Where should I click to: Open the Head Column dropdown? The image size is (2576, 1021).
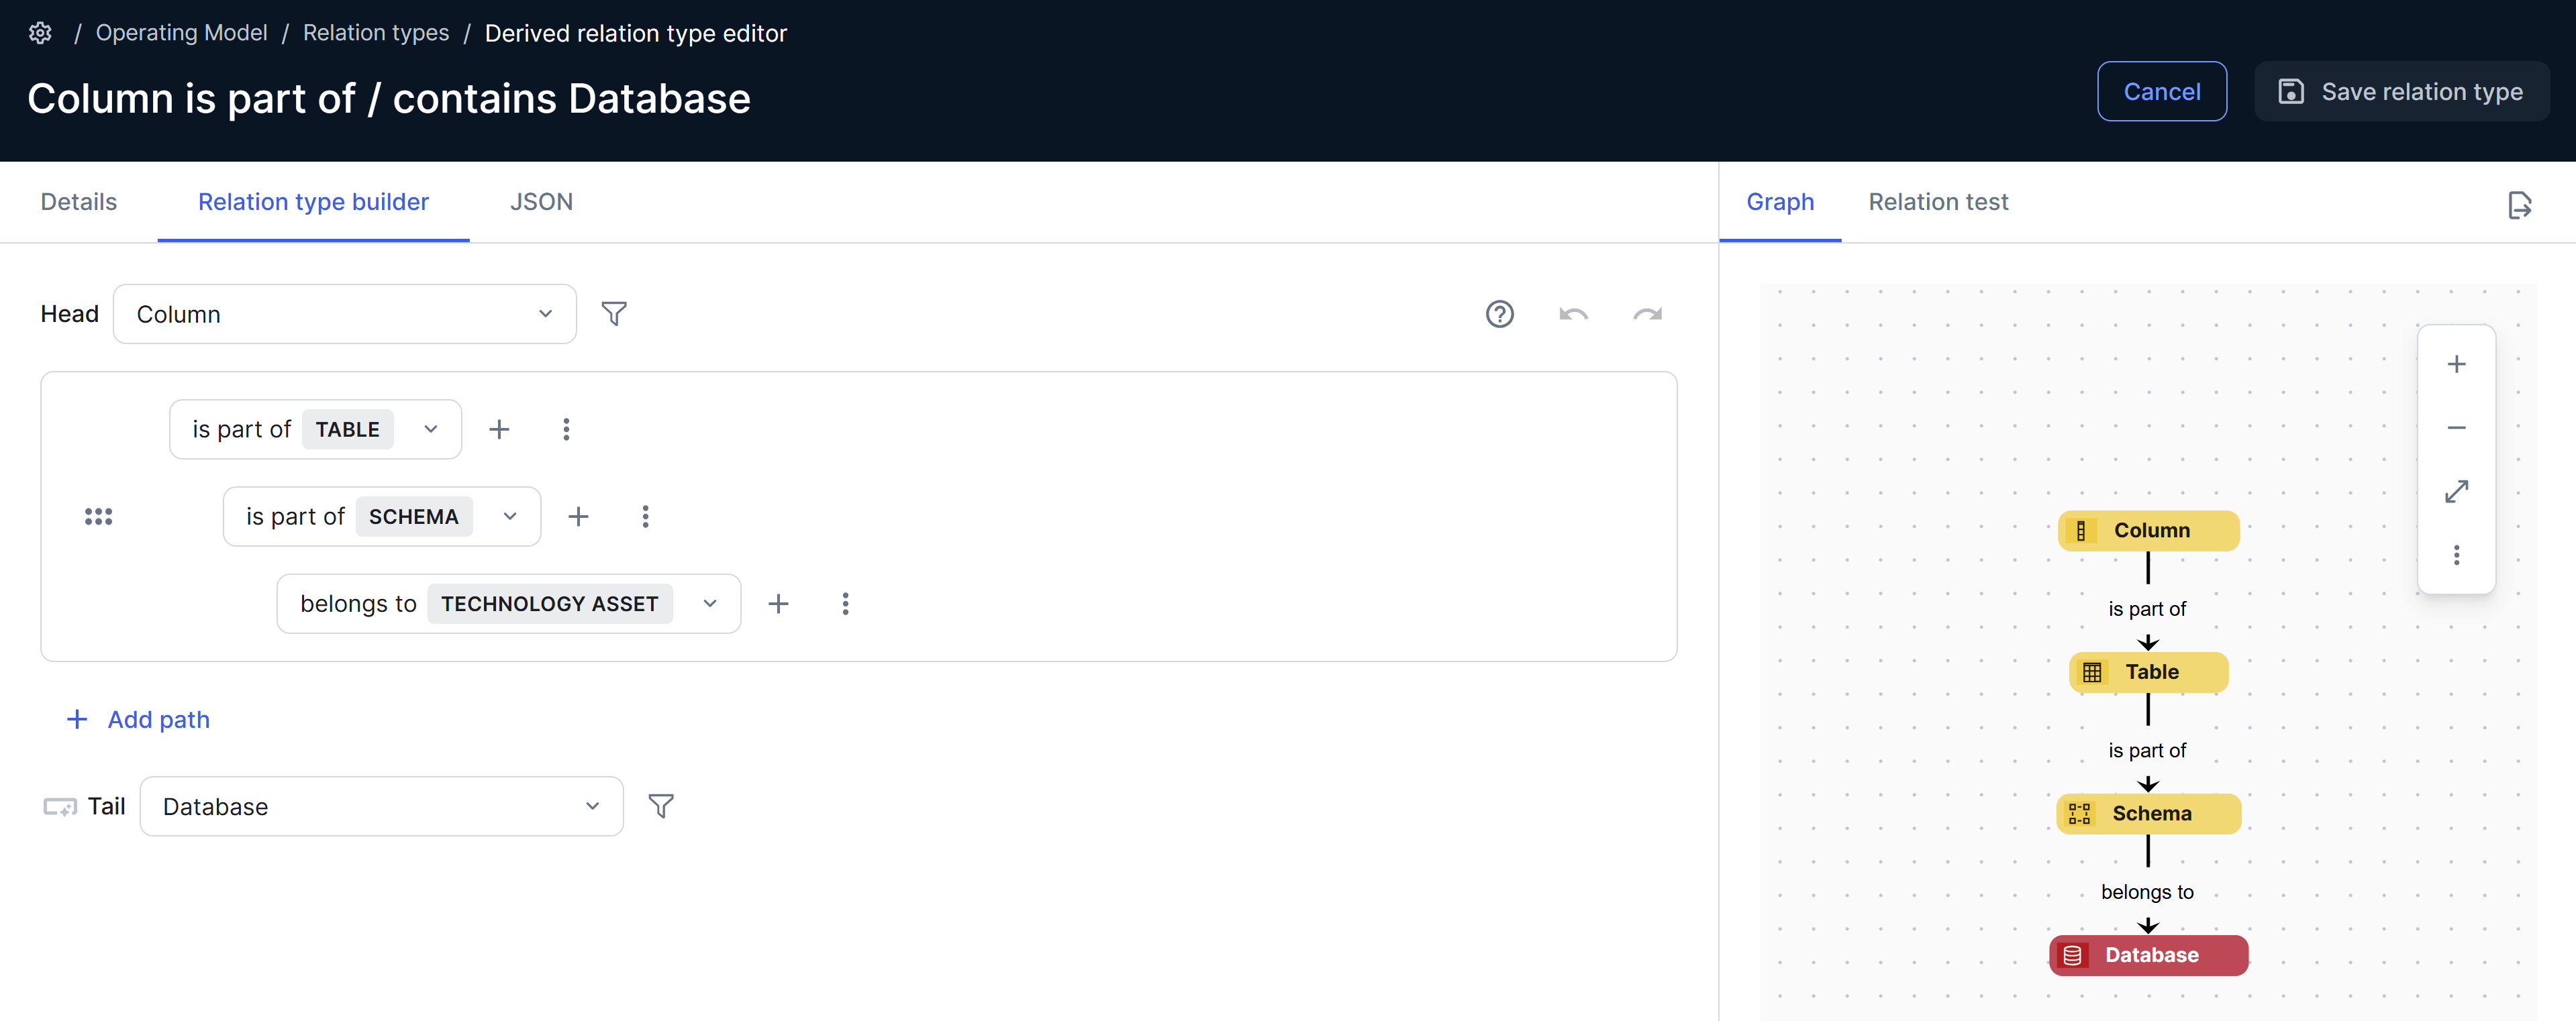(x=345, y=314)
